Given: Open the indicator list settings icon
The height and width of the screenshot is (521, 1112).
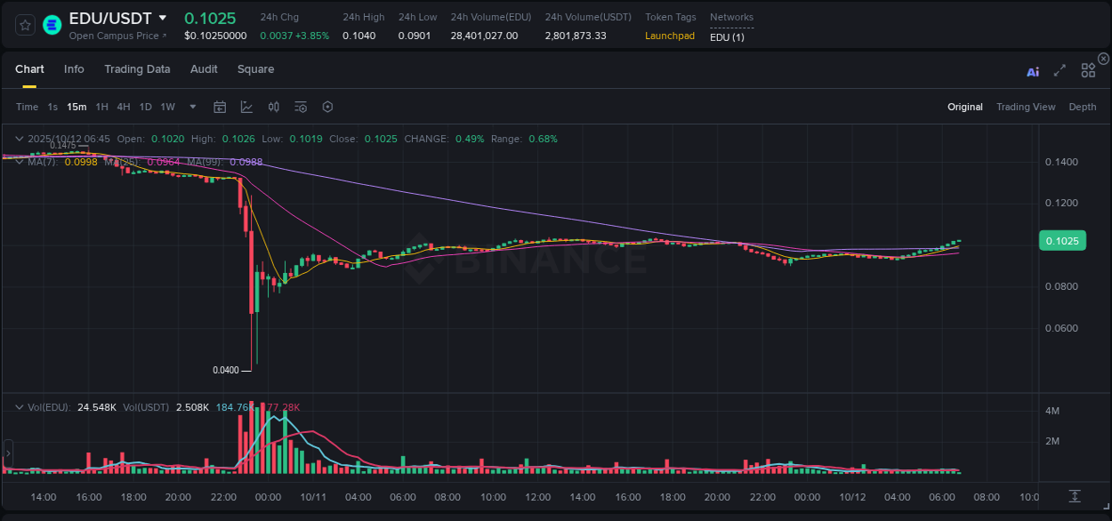Looking at the screenshot, I should [x=300, y=107].
